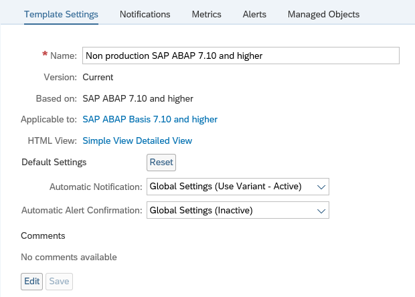Open the Automatic Alert Confirmation dropdown

(x=238, y=210)
